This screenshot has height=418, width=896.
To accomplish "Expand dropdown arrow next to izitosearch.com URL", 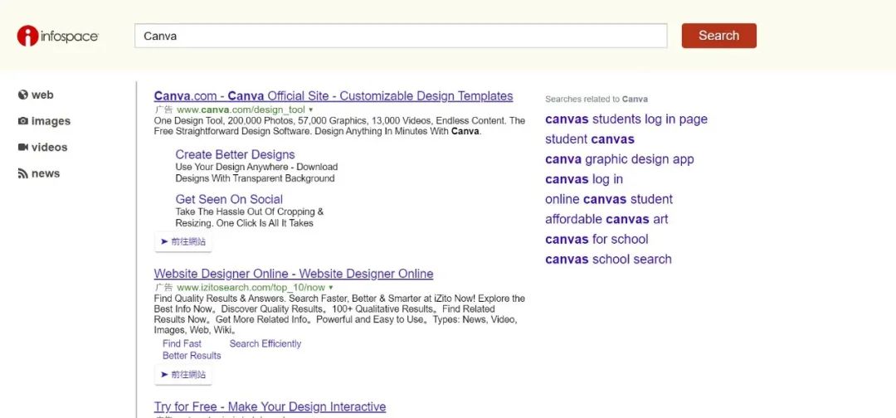I will click(331, 287).
